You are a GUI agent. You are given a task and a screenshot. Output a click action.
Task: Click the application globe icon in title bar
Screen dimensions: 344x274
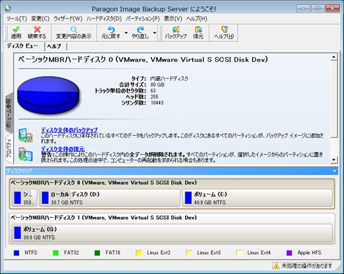pyautogui.click(x=8, y=9)
